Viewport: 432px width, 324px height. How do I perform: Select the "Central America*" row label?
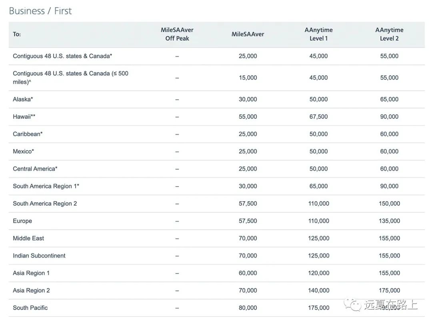tap(35, 169)
